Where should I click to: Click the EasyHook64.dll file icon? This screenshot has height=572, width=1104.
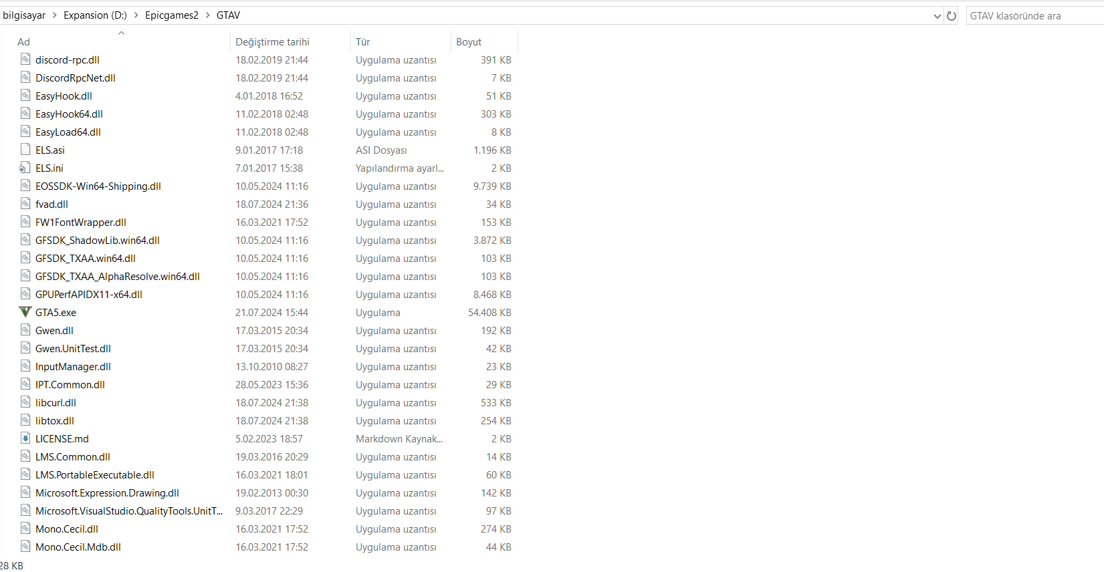pyautogui.click(x=25, y=114)
